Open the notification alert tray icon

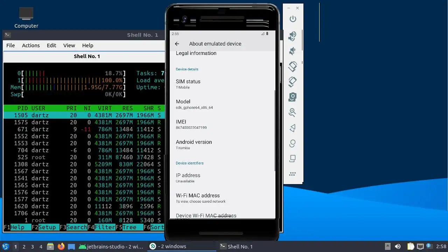pos(430,246)
